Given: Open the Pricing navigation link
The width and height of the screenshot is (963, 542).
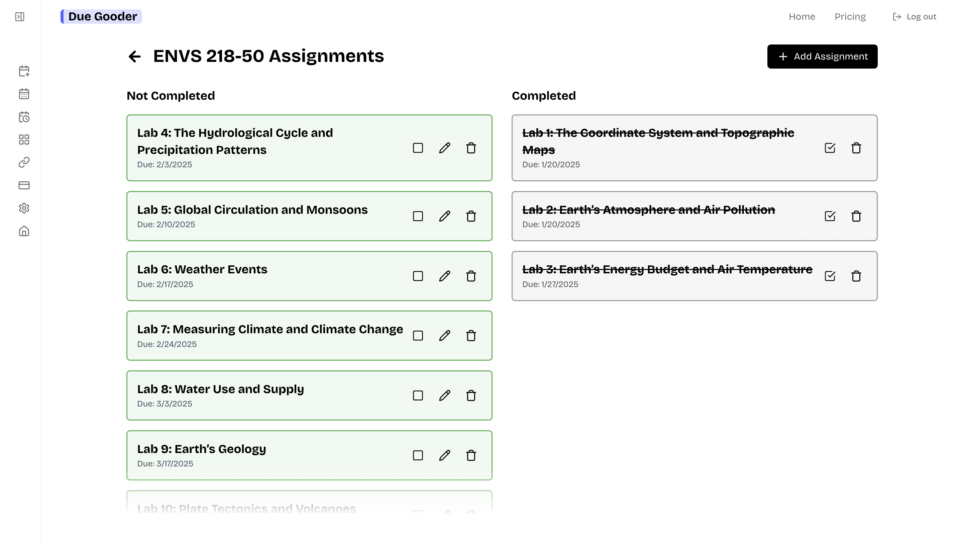Looking at the screenshot, I should point(850,17).
